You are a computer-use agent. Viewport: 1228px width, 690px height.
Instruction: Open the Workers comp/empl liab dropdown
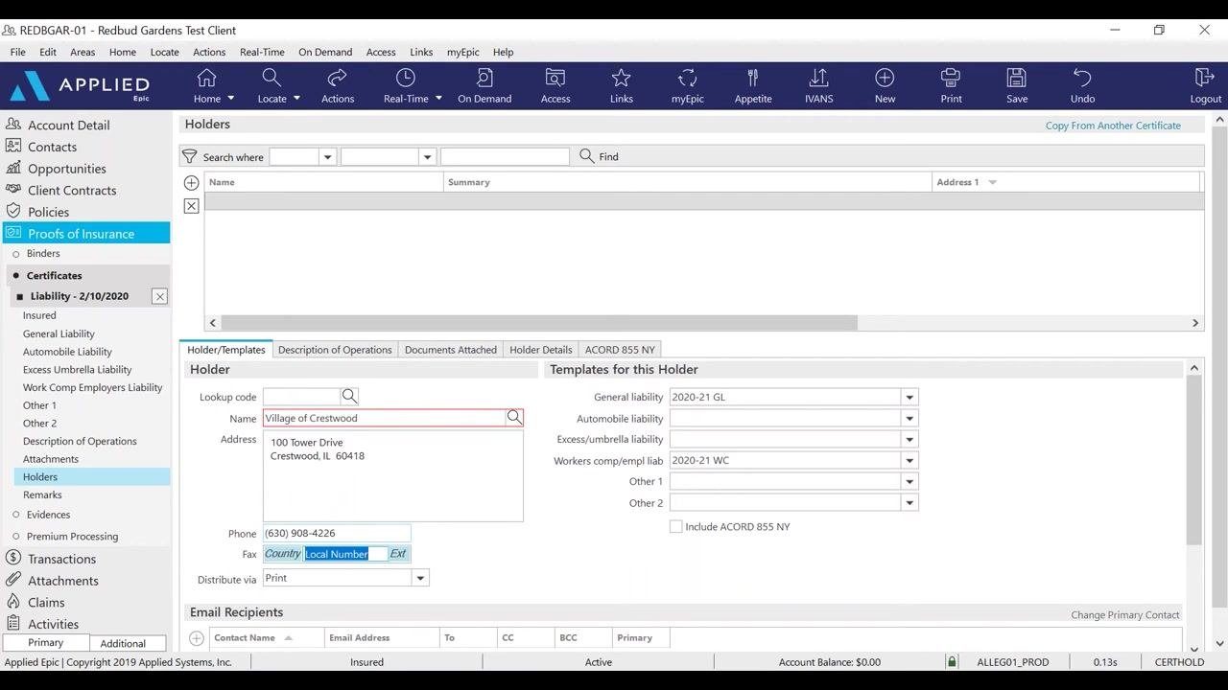[x=909, y=460]
